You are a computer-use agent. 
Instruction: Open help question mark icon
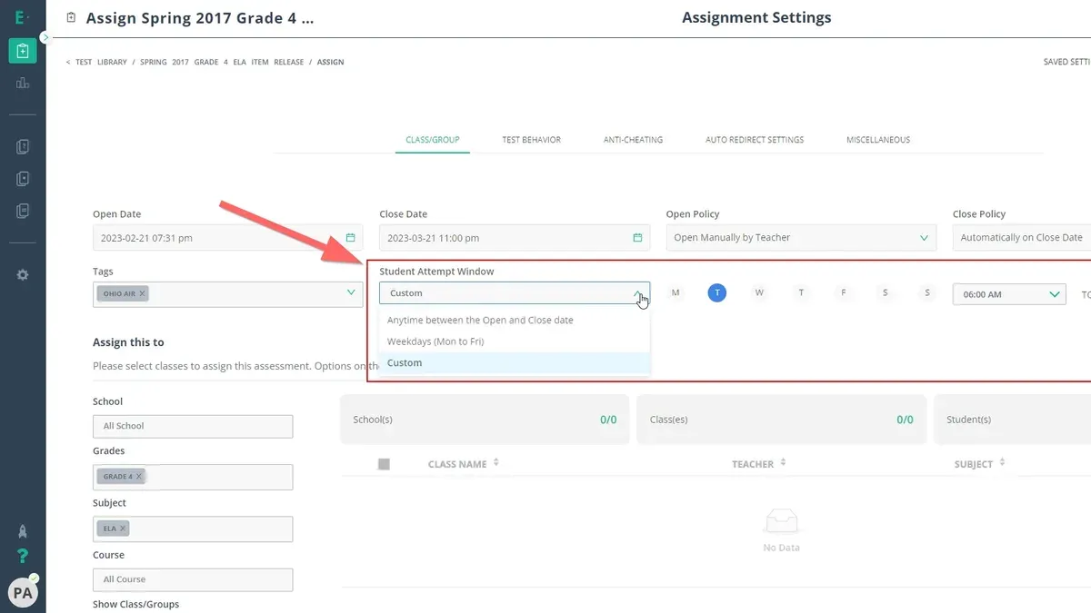23,556
